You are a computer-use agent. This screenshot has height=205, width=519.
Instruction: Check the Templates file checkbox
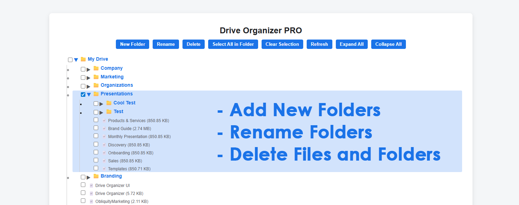click(x=96, y=168)
